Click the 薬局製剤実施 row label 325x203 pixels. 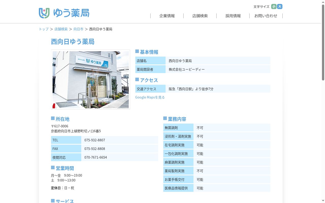point(178,171)
